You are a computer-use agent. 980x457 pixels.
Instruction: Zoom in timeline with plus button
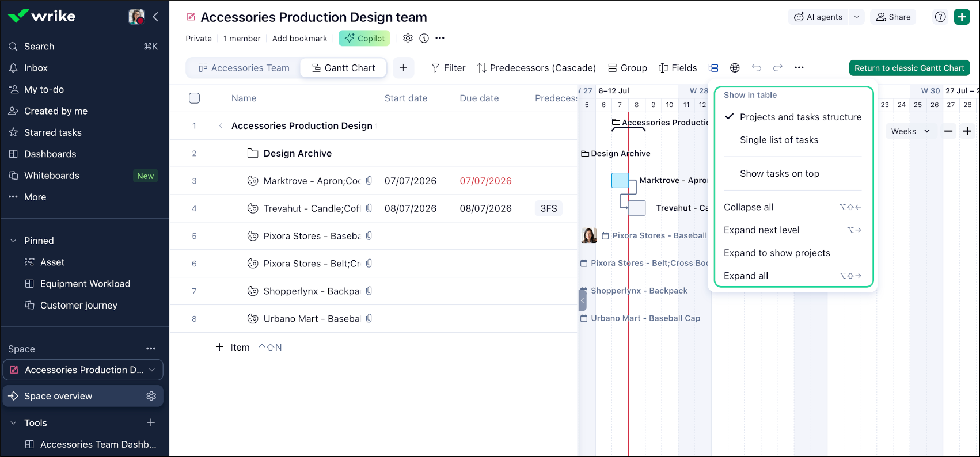967,131
